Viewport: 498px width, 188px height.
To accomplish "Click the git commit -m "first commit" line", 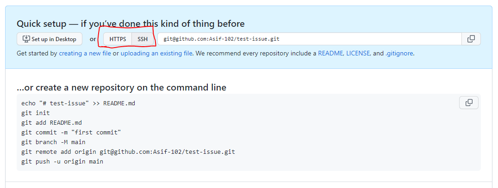I will coord(71,132).
